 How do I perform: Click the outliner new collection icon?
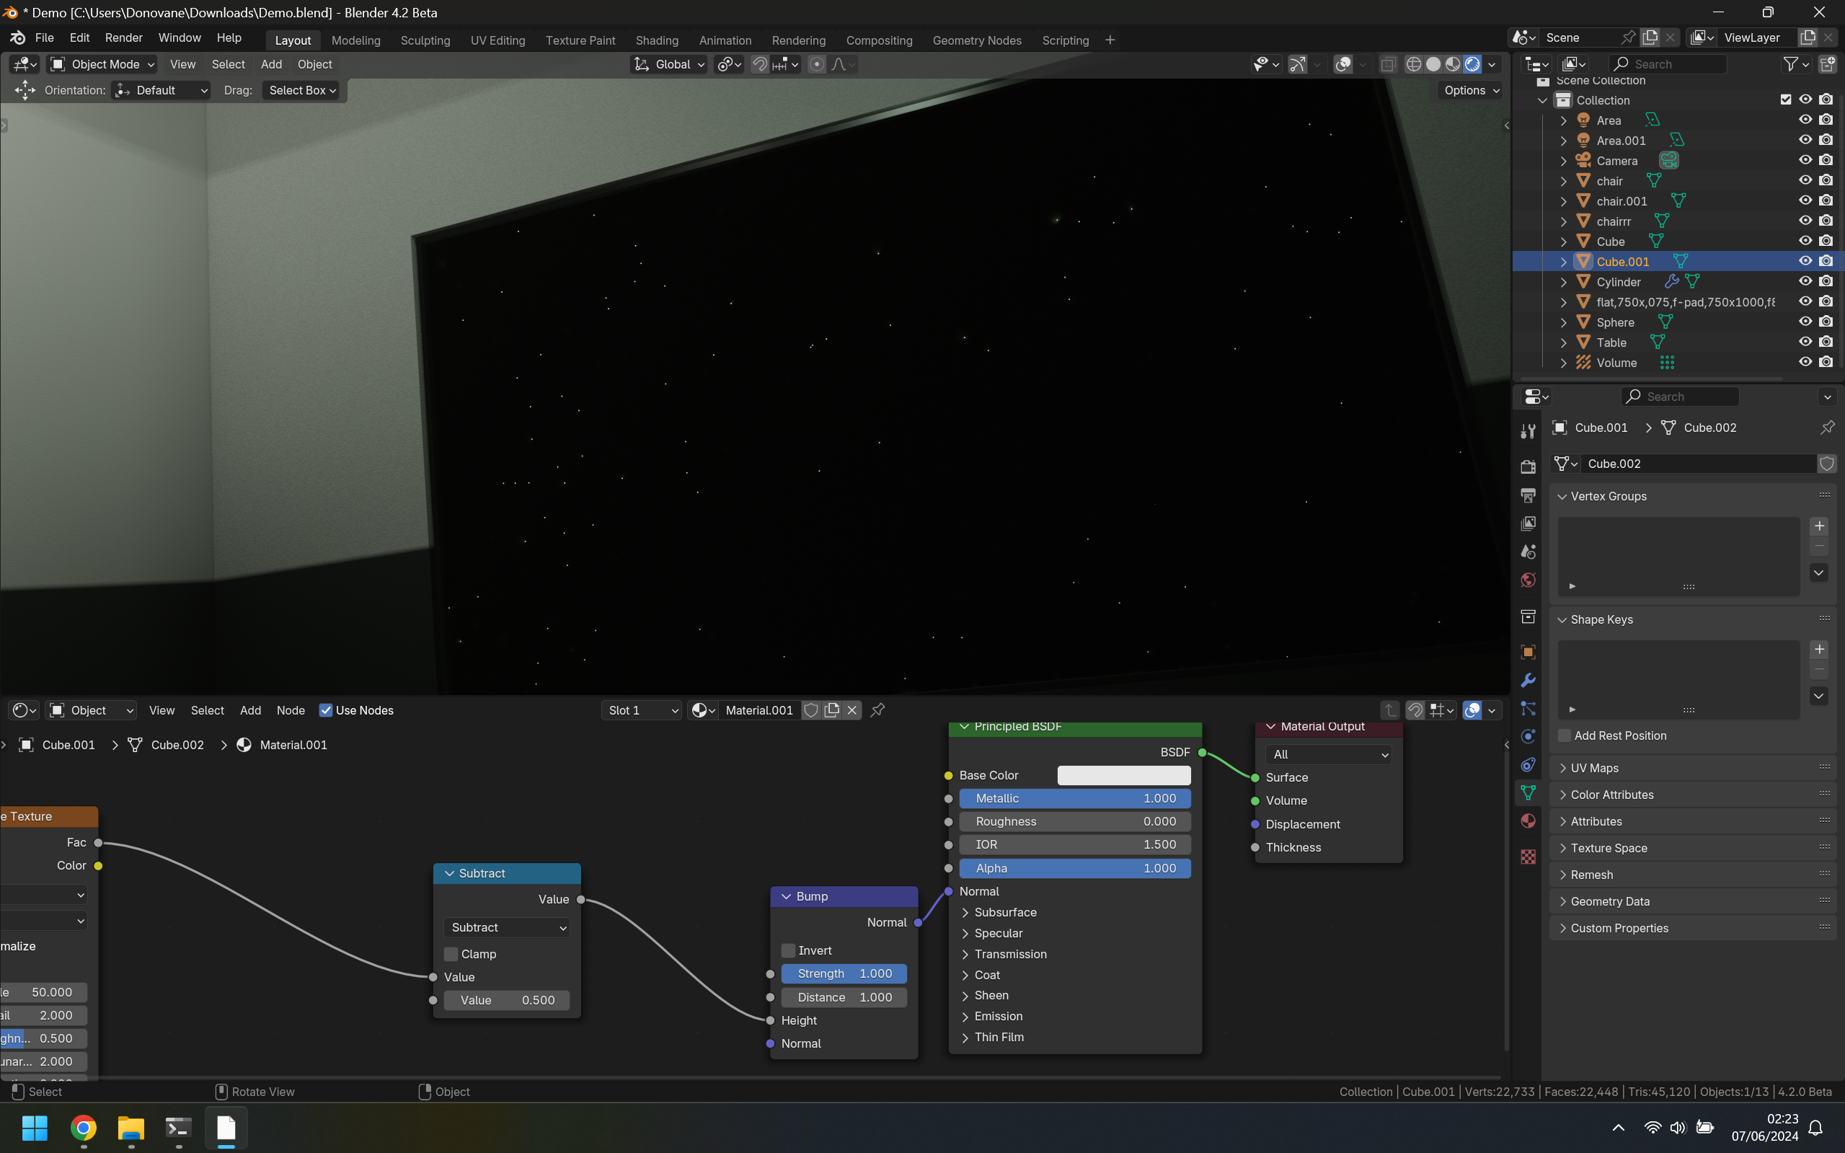point(1827,64)
